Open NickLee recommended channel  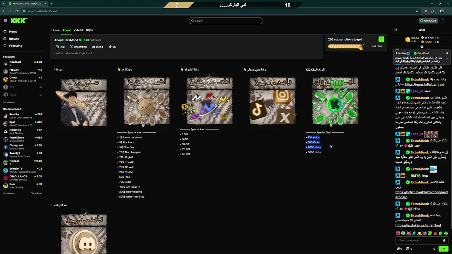(23, 162)
